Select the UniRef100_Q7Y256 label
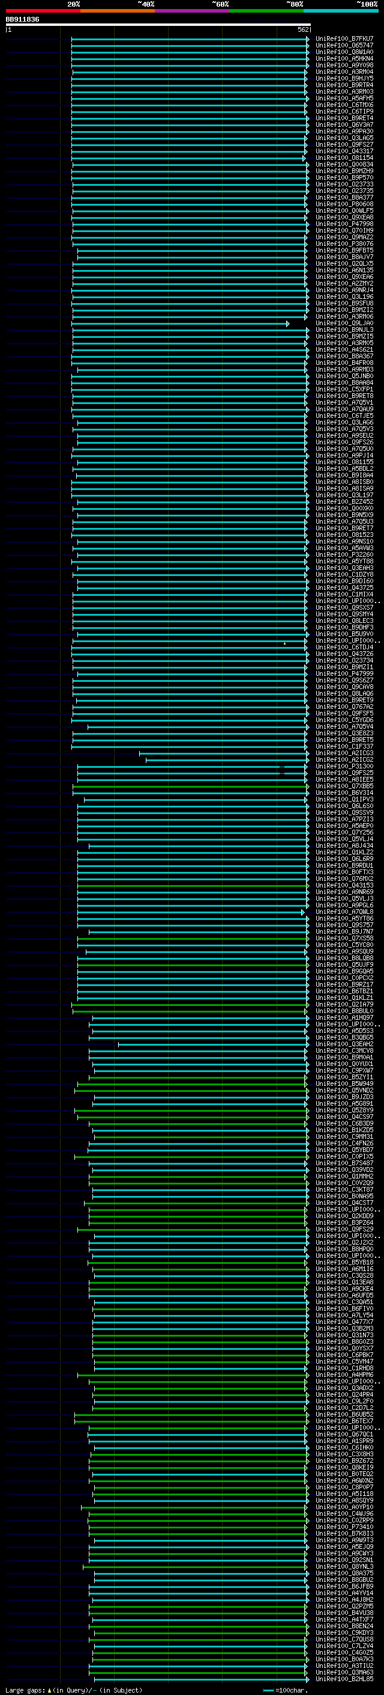The height and width of the screenshot is (1695, 384). 344,832
